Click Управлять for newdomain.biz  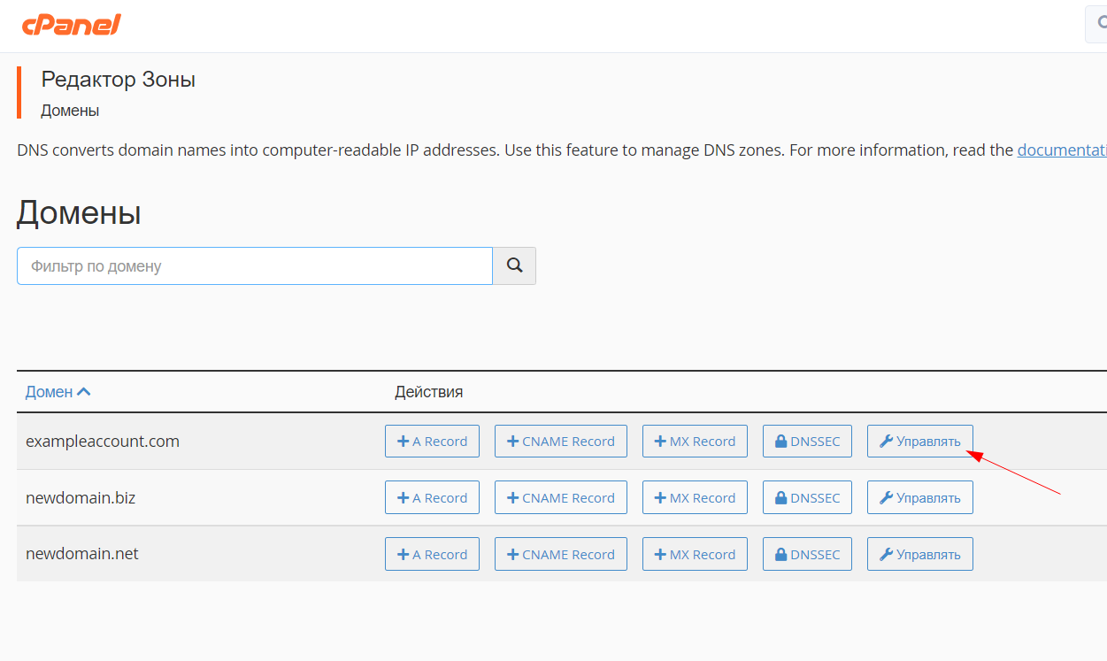[919, 498]
